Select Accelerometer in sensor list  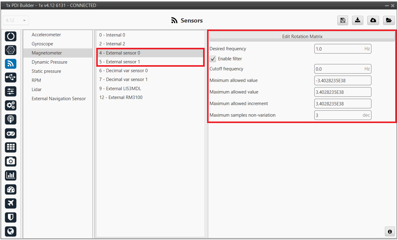click(x=46, y=35)
